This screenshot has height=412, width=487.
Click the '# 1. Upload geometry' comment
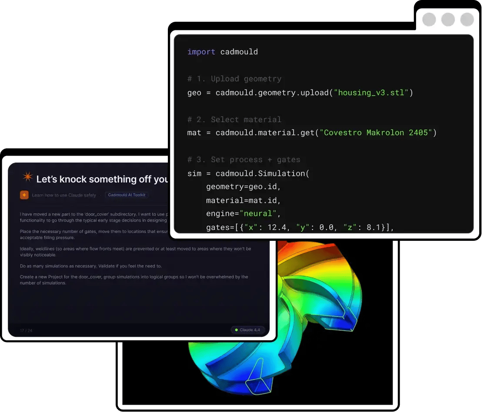tap(234, 79)
